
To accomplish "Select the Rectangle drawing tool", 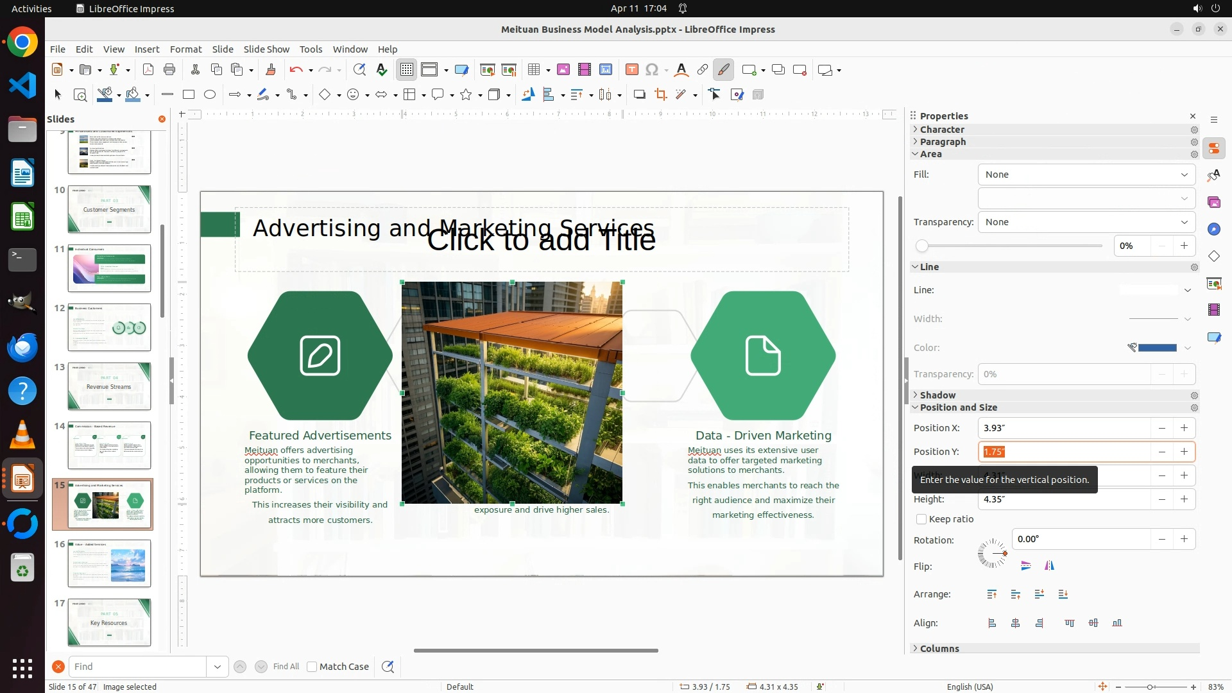I will 189,95.
